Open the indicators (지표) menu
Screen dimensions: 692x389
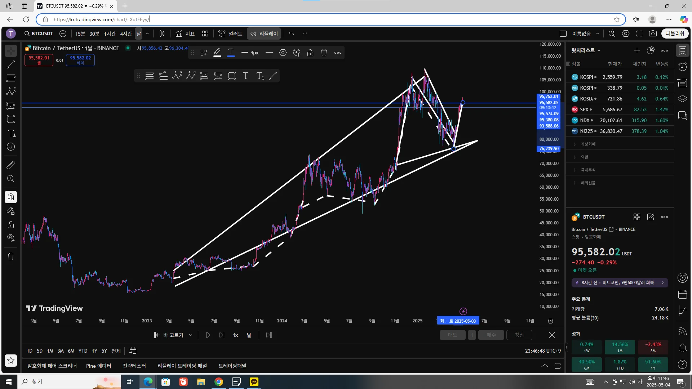(185, 33)
